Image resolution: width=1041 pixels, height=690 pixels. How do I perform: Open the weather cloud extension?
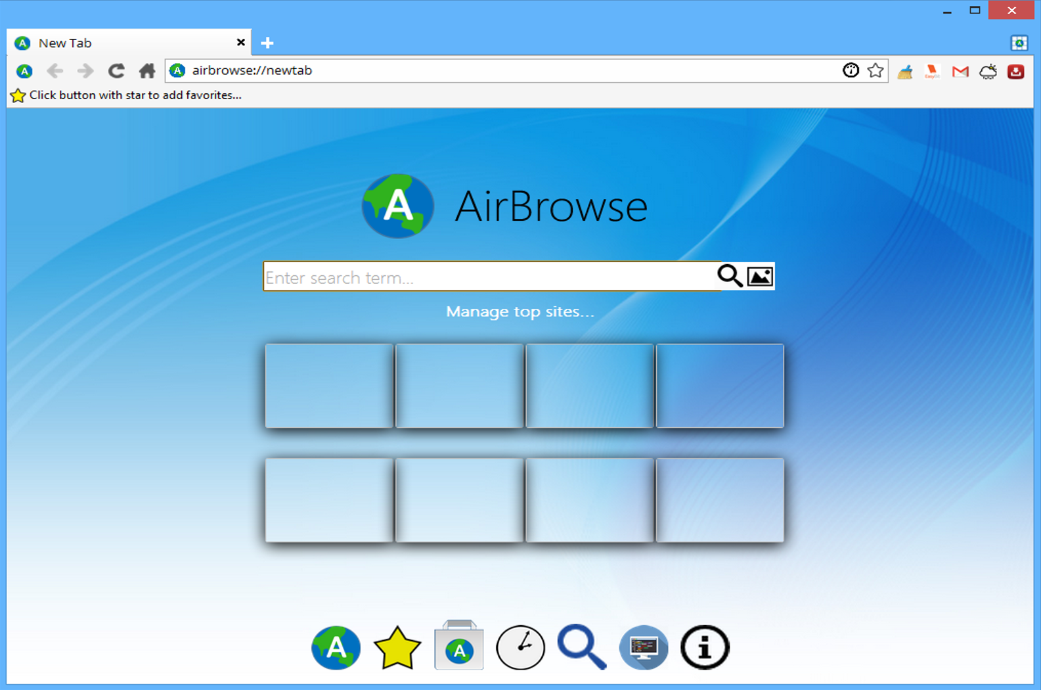988,72
